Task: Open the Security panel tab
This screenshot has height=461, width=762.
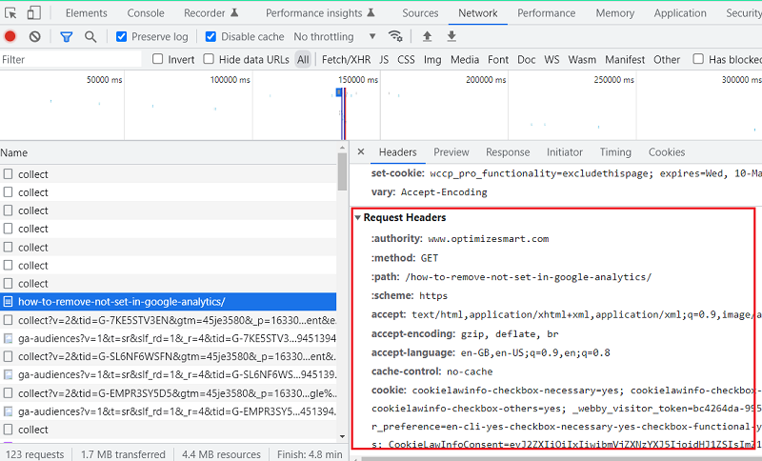Action: click(744, 13)
